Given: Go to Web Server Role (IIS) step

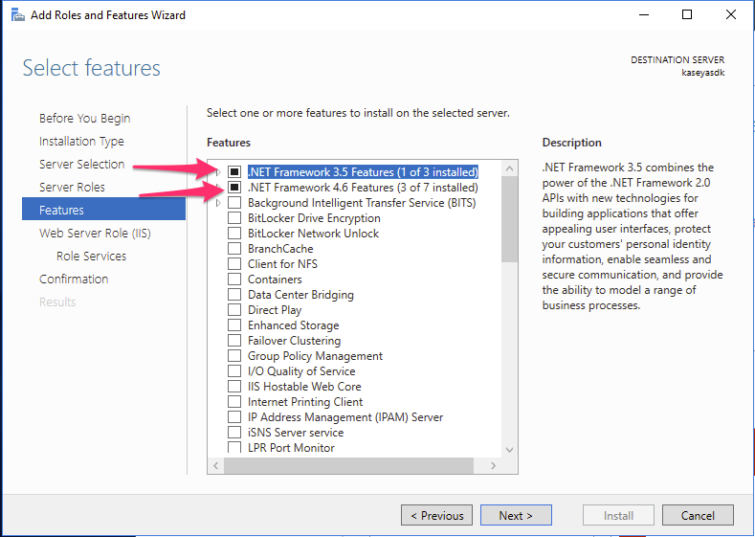Looking at the screenshot, I should pyautogui.click(x=95, y=234).
